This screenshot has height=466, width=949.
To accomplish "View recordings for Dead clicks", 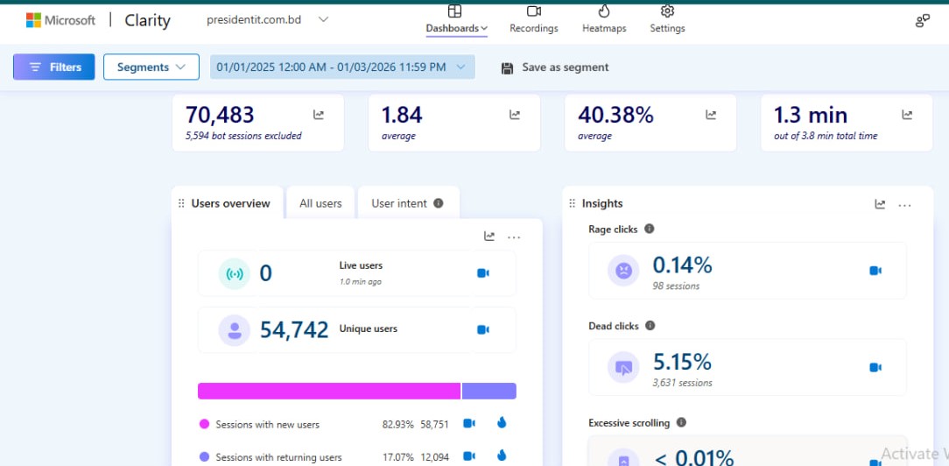I will tap(875, 368).
